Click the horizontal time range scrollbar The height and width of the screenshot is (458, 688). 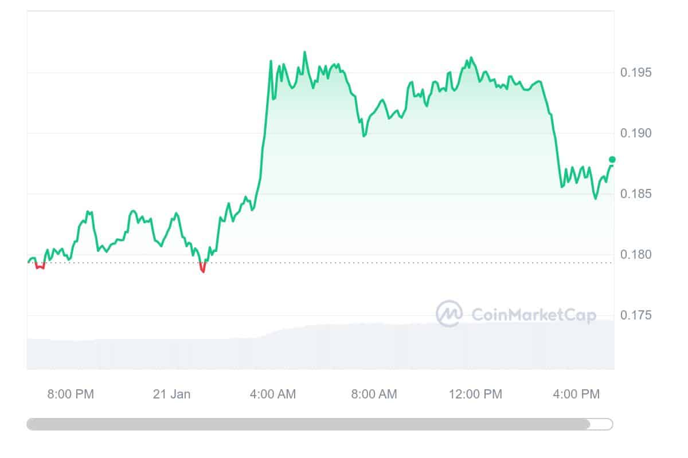tap(319, 424)
